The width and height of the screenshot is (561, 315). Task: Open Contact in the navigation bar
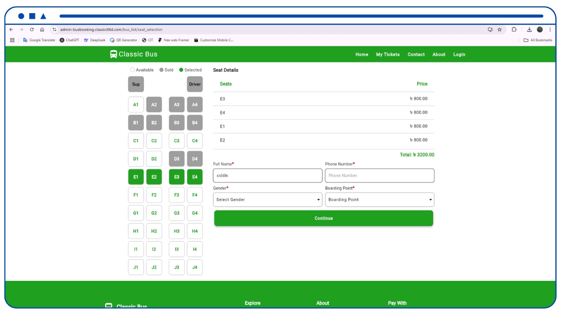point(416,55)
